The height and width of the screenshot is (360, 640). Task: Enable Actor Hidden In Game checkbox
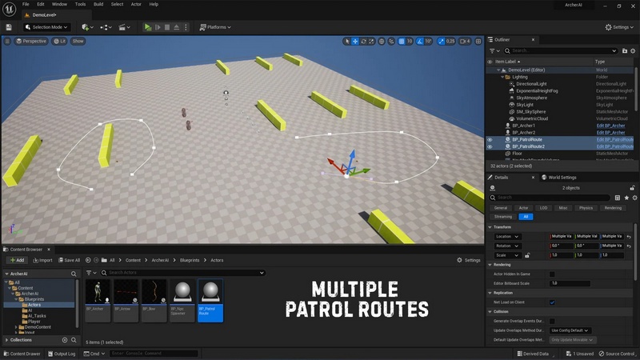coord(552,274)
